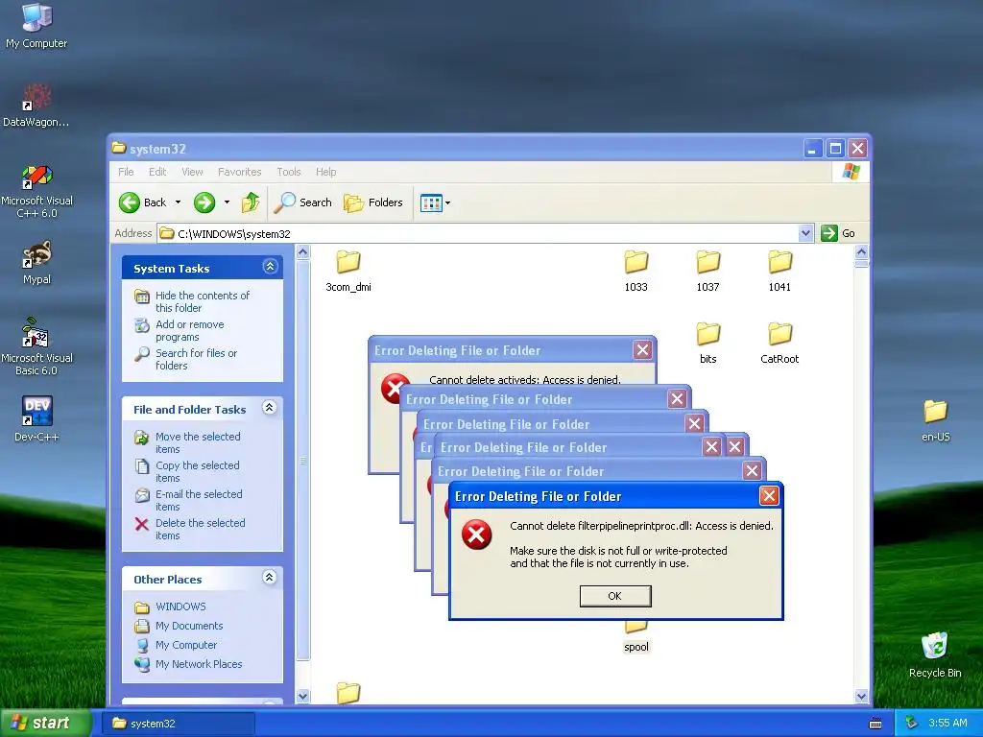
Task: Select the 3com_dmi folder
Action: tap(348, 272)
